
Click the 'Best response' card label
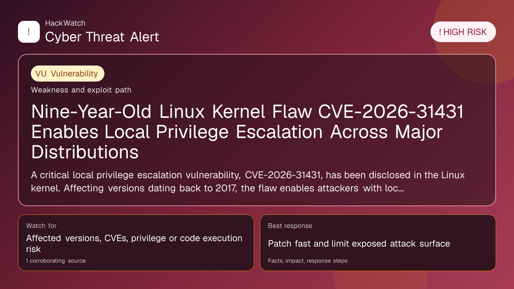(x=290, y=226)
